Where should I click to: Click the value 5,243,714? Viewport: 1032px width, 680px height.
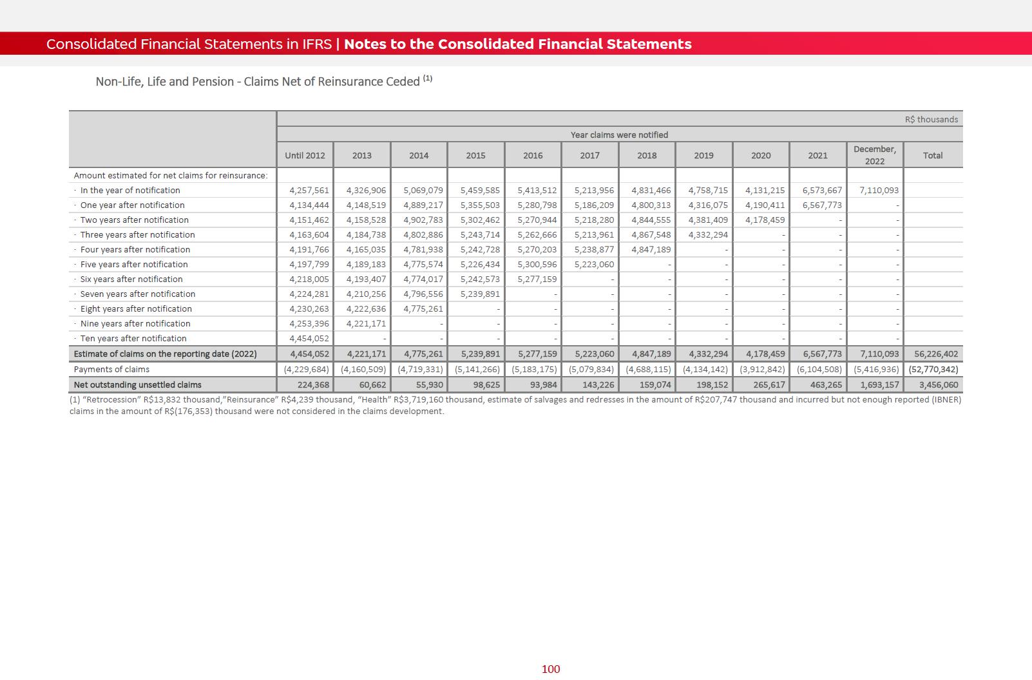click(x=480, y=234)
